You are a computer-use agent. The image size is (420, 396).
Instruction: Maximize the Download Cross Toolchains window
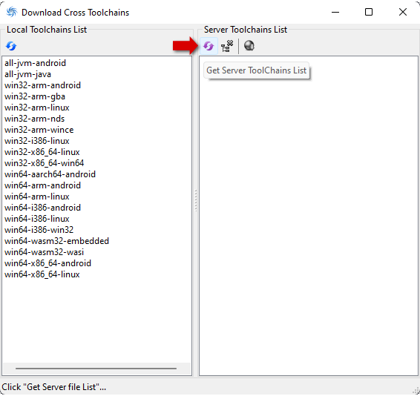coord(369,12)
